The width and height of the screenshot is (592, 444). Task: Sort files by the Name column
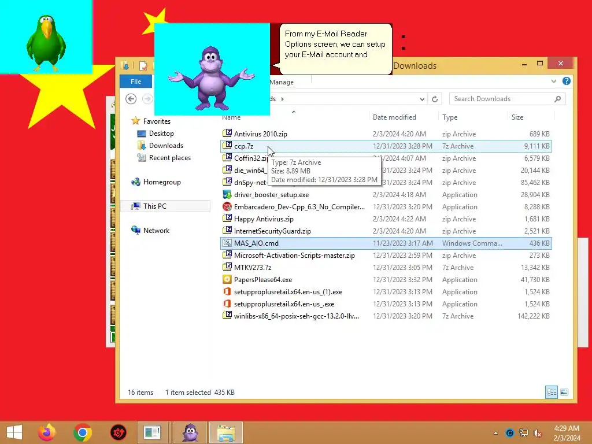(231, 117)
